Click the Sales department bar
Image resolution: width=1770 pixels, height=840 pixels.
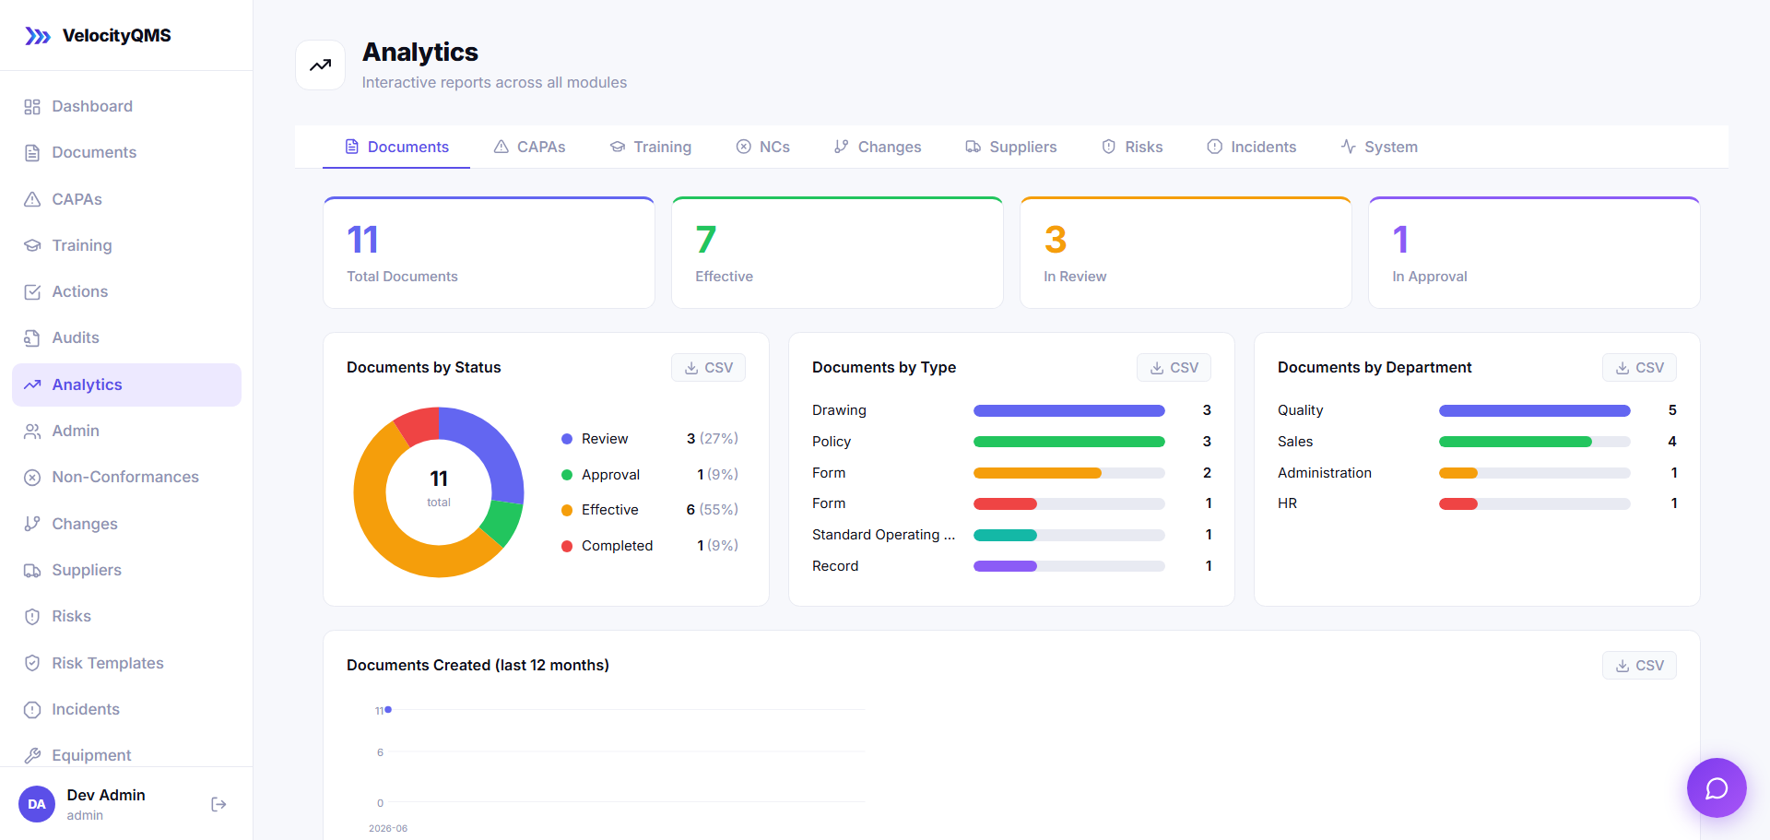point(1535,442)
